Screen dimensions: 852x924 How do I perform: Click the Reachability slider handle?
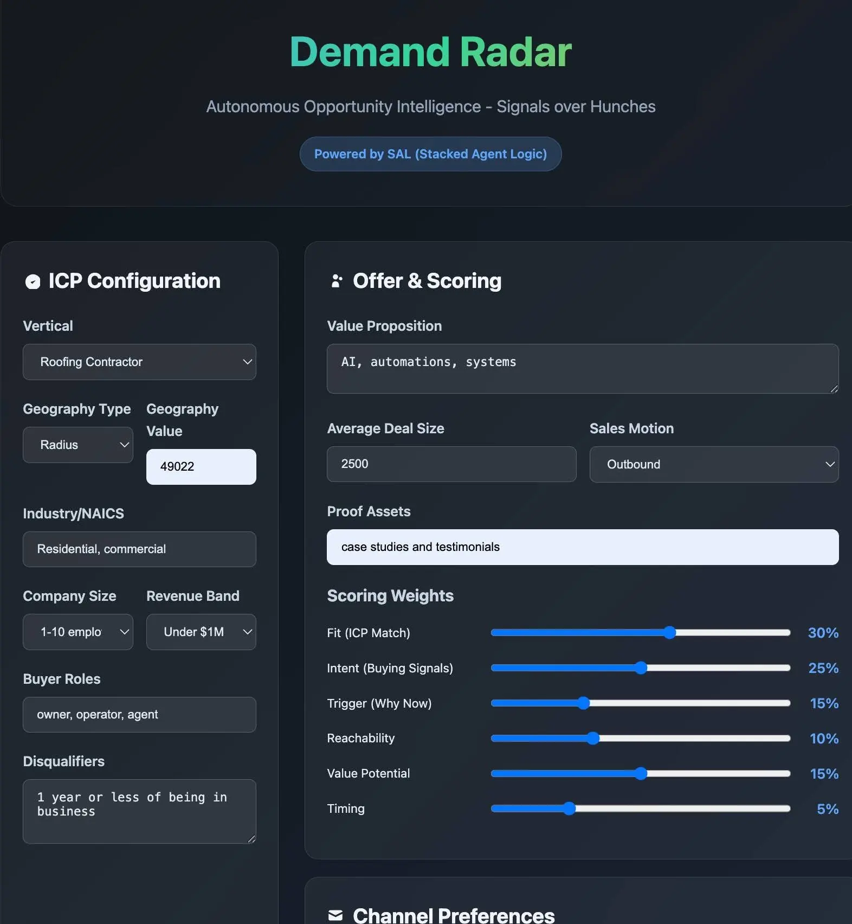point(593,738)
